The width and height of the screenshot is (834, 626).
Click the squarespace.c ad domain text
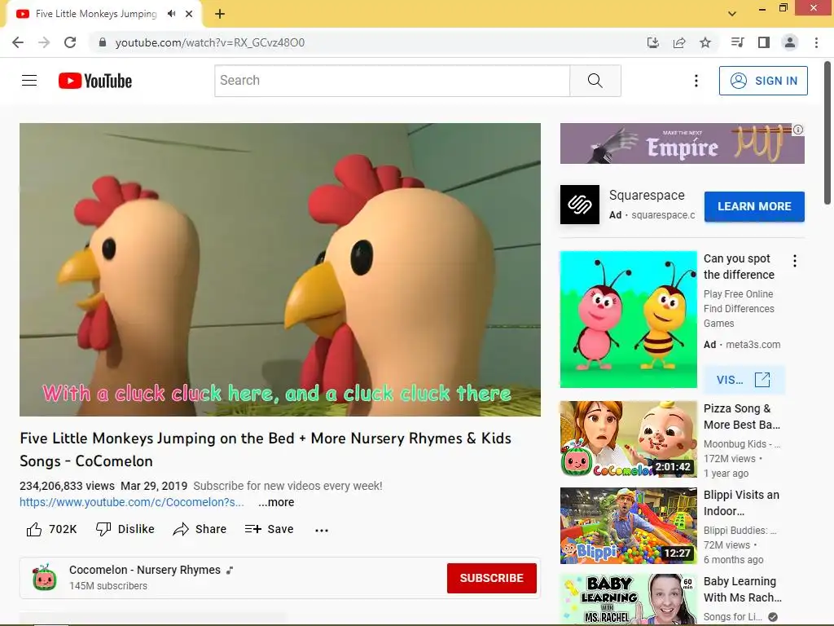[663, 214]
